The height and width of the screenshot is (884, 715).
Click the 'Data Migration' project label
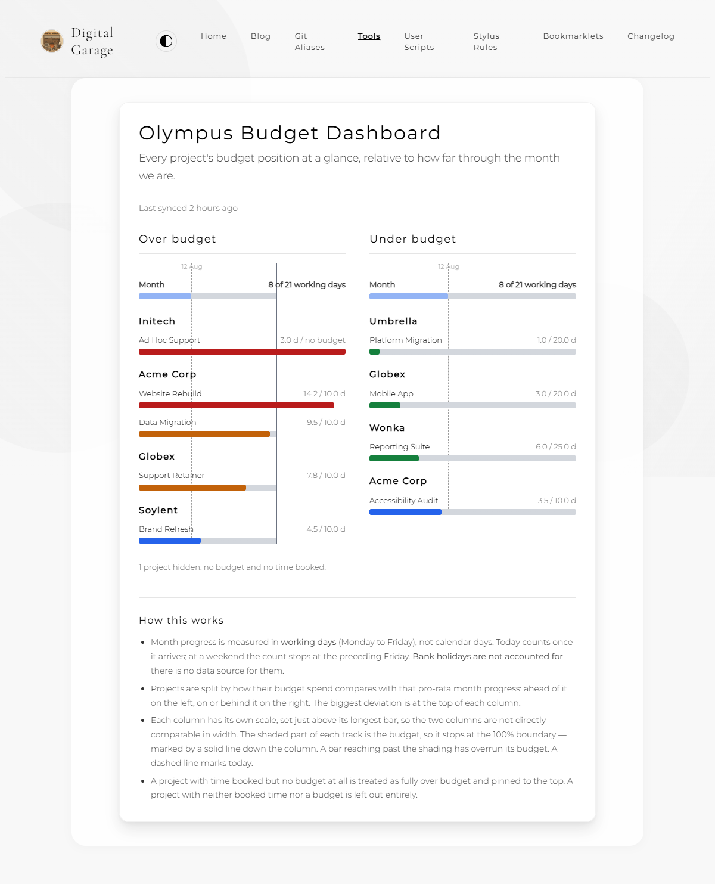tap(167, 422)
